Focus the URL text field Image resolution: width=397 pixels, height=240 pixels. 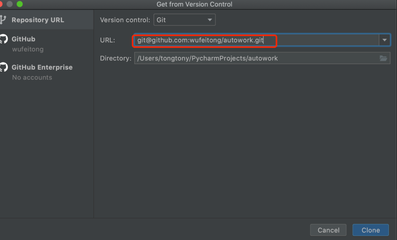tap(323, 40)
